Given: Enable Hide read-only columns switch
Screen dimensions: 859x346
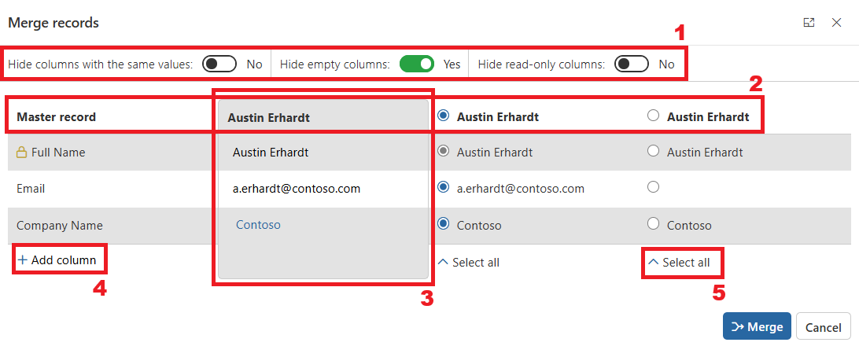Looking at the screenshot, I should tap(631, 64).
